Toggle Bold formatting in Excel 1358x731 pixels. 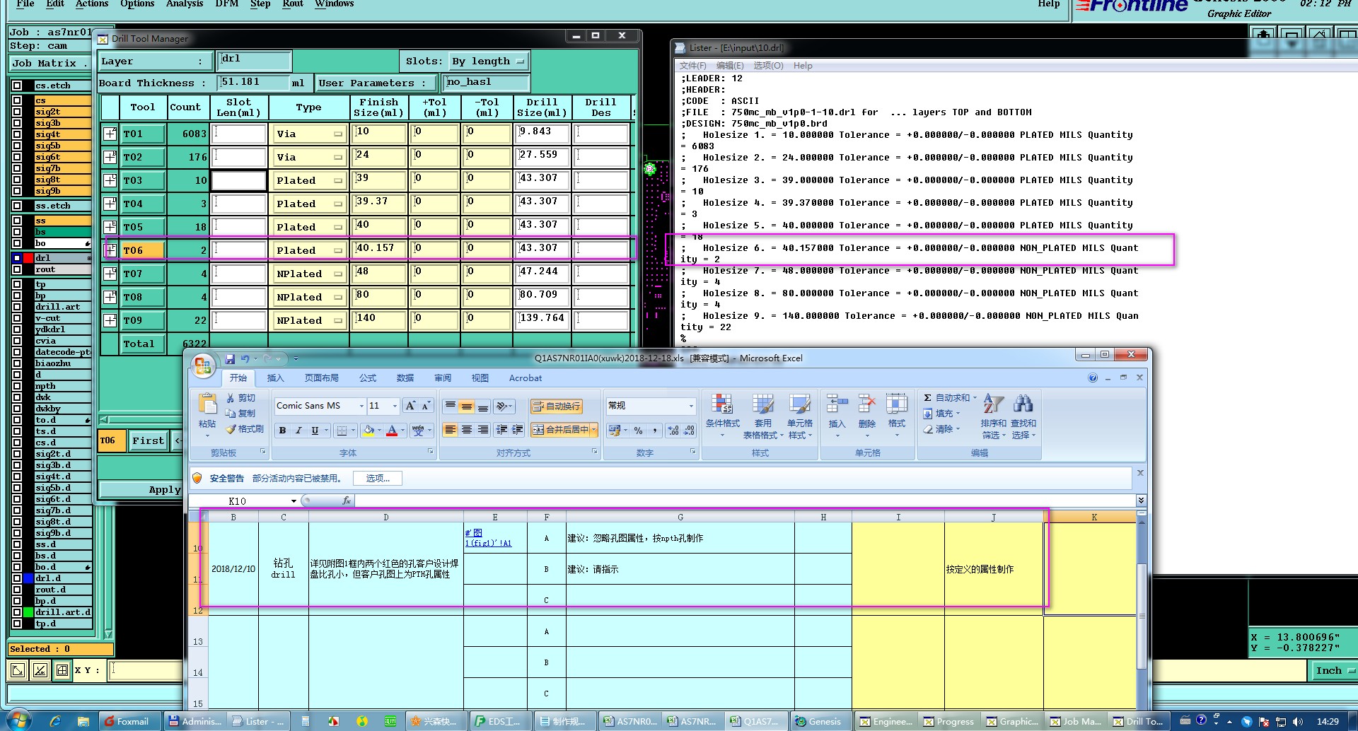(282, 430)
